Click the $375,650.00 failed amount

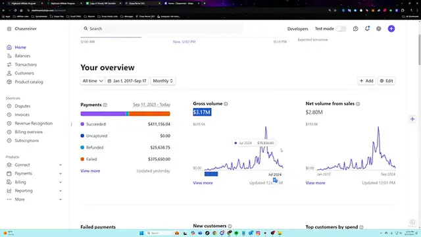tap(159, 159)
